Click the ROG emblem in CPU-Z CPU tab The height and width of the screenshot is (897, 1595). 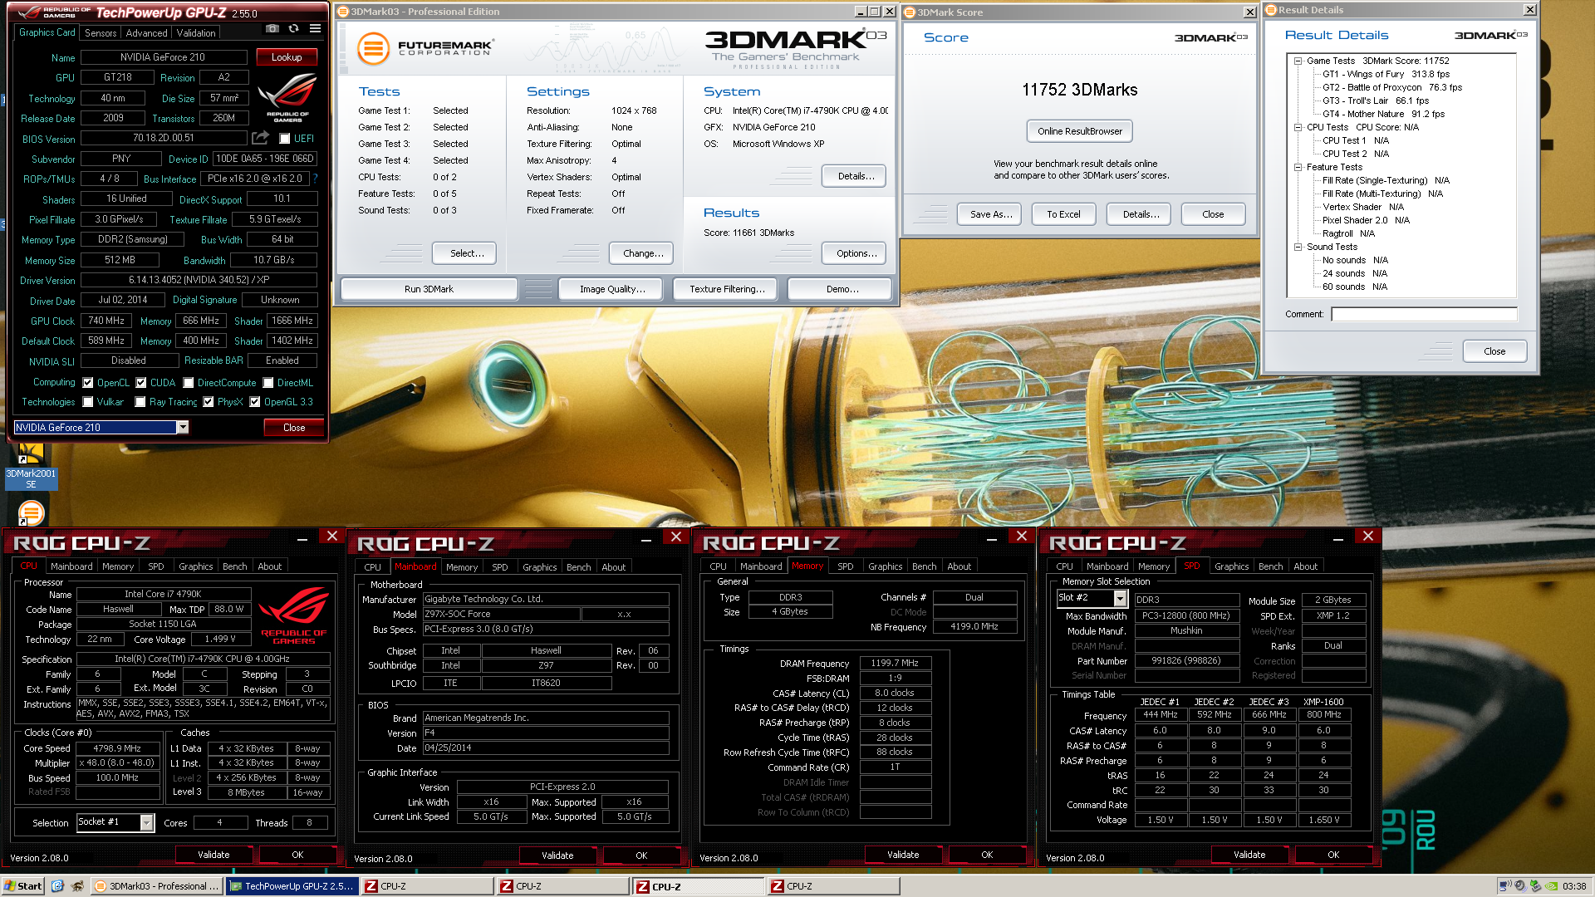pos(293,615)
